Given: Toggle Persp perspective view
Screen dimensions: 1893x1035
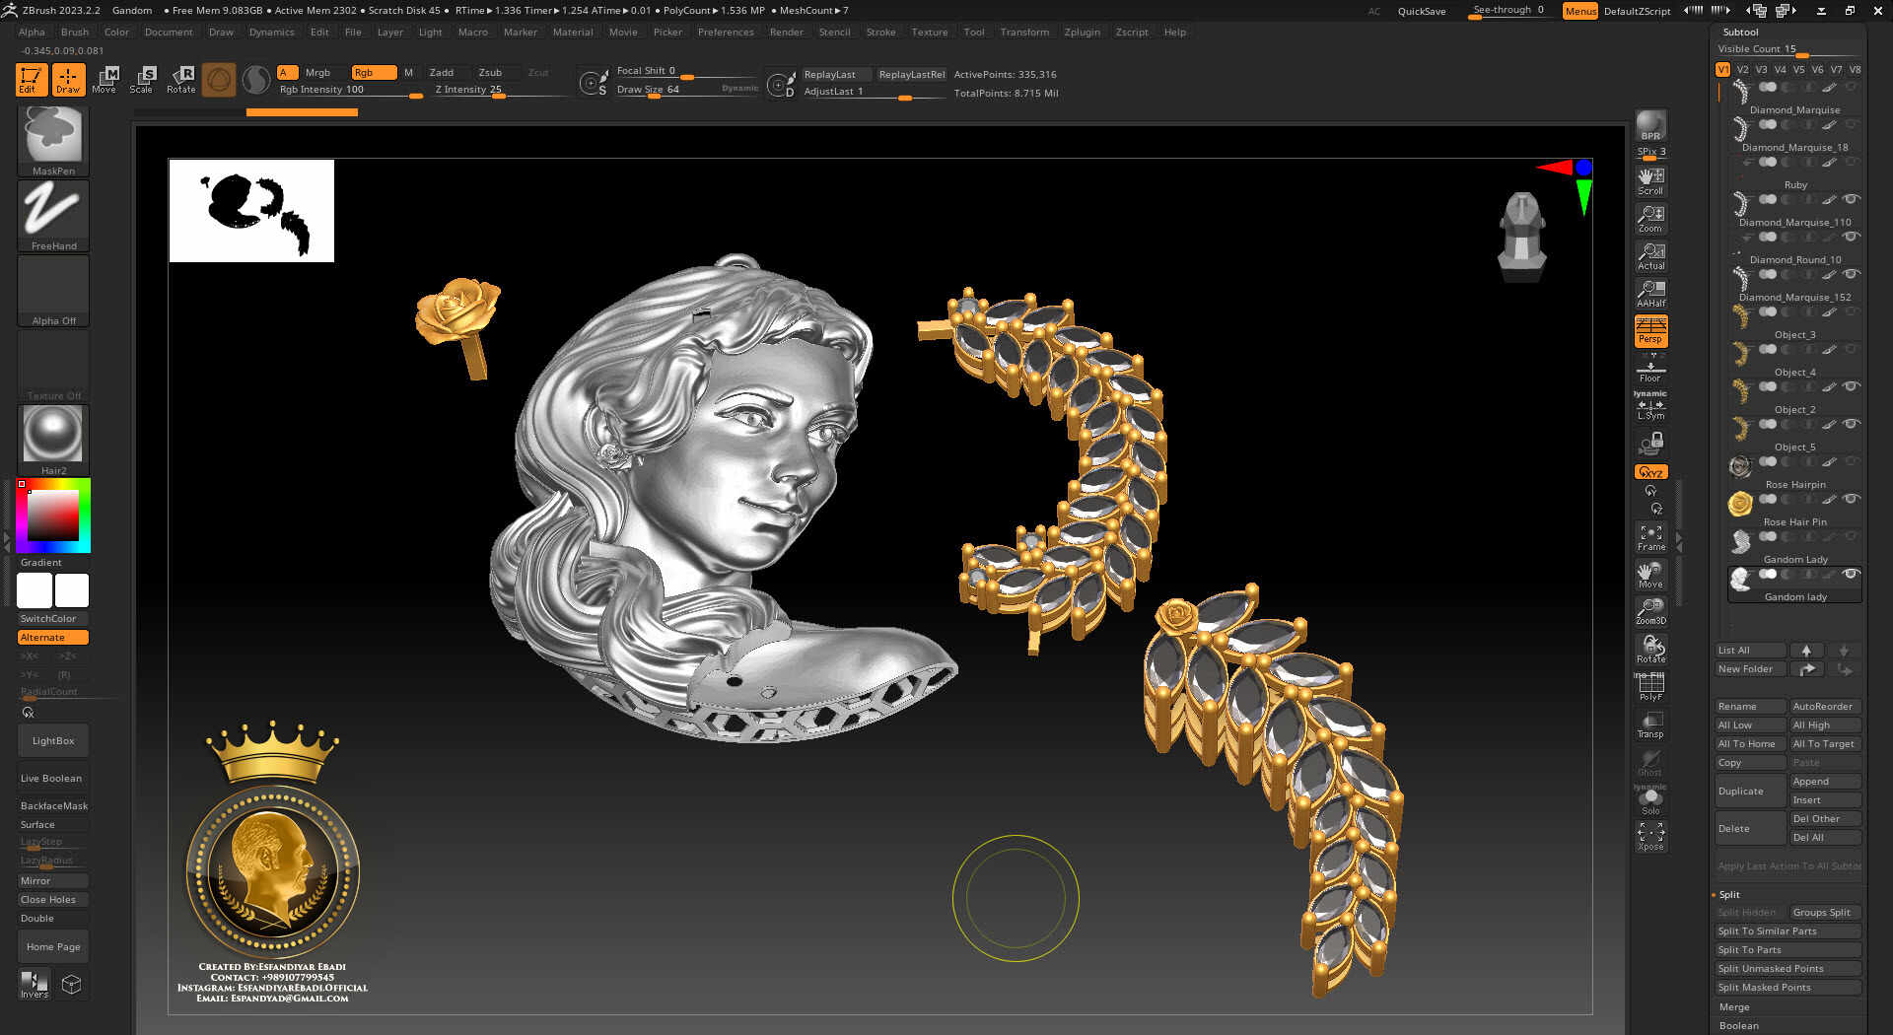Looking at the screenshot, I should 1650,330.
